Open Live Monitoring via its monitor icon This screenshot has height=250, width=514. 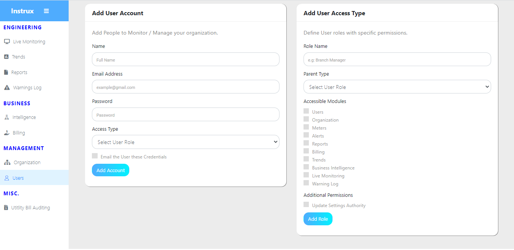pyautogui.click(x=6, y=41)
